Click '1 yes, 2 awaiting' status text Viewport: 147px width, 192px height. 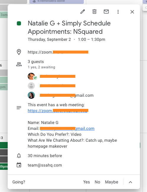41,67
